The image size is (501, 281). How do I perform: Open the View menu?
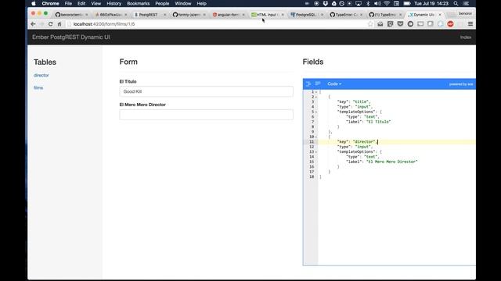point(96,3)
